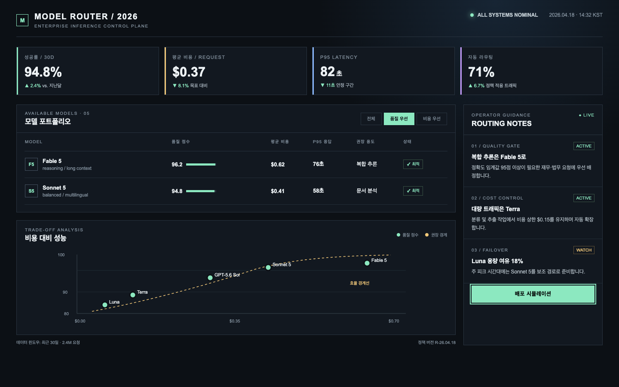619x387 pixels.
Task: Open the 성공률 / 30D card showing 94.8%
Action: coord(88,71)
